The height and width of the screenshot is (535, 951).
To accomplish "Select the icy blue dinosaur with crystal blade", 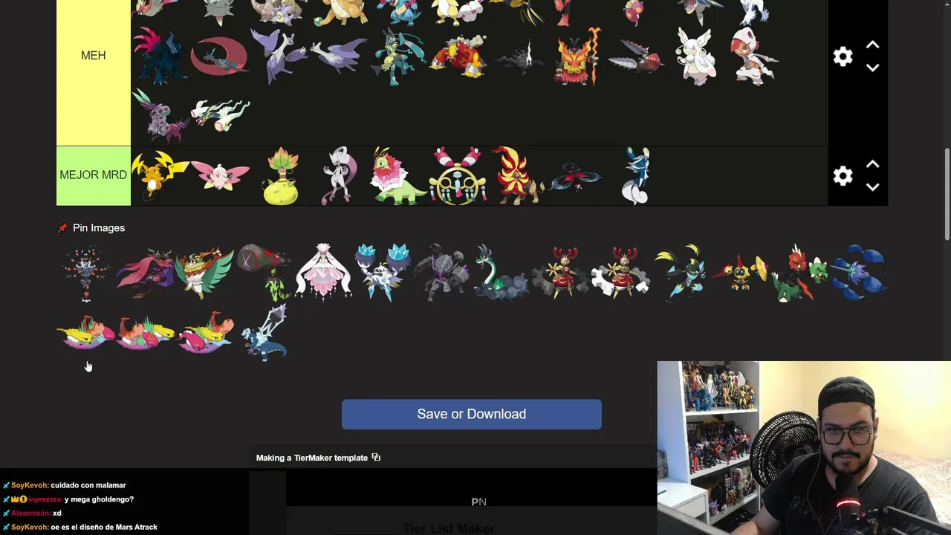I will coord(264,332).
